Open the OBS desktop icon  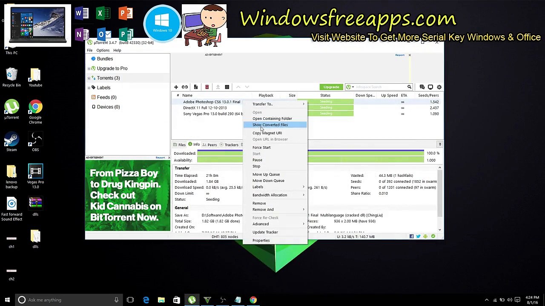[x=35, y=142]
